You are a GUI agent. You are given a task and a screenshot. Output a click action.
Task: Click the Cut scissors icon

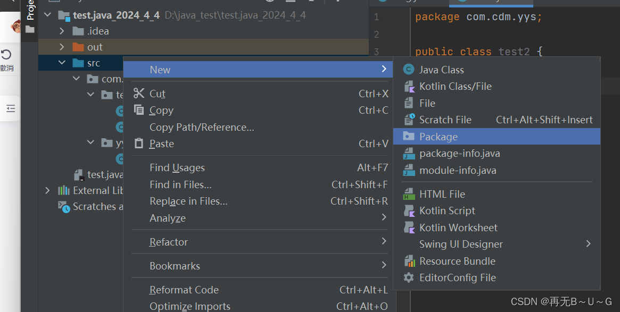[139, 94]
